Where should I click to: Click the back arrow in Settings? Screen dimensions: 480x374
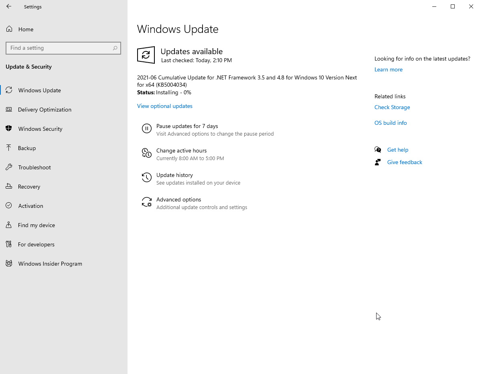[x=8, y=6]
